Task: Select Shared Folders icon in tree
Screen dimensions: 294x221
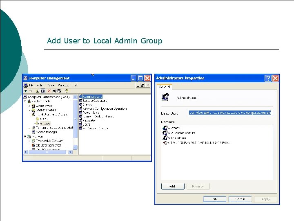Action: pos(33,110)
